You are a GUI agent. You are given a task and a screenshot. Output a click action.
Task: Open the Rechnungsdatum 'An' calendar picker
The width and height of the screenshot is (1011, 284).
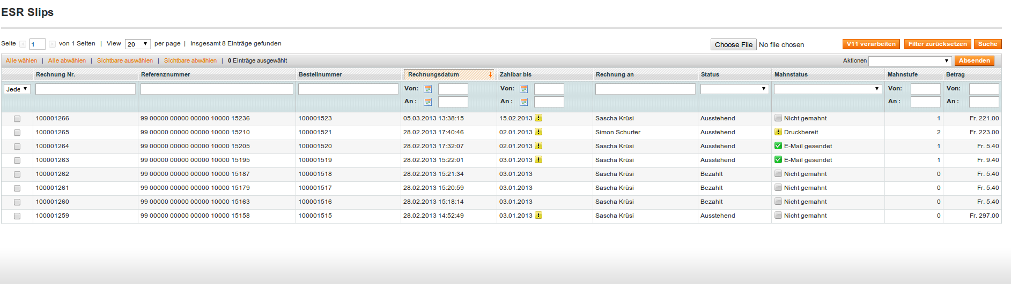[427, 102]
